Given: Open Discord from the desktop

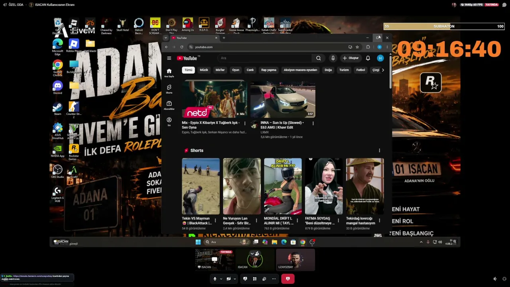Looking at the screenshot, I should point(58,87).
